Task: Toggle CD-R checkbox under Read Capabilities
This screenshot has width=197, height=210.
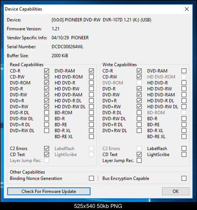Action: pyautogui.click(x=46, y=71)
